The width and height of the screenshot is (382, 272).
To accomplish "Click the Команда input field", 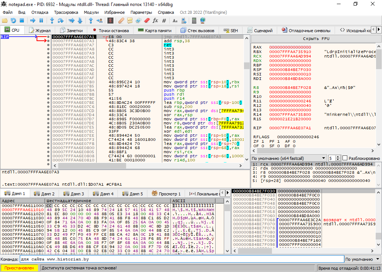I will [181, 259].
